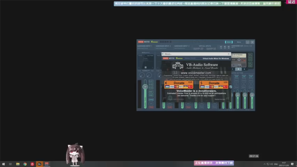Image resolution: width=297 pixels, height=167 pixels.
Task: Toggle recorder A2 bus button
Action: tap(250, 57)
